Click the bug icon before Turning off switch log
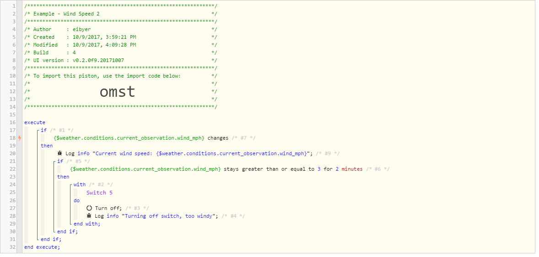The height and width of the screenshot is (257, 539). click(x=89, y=216)
